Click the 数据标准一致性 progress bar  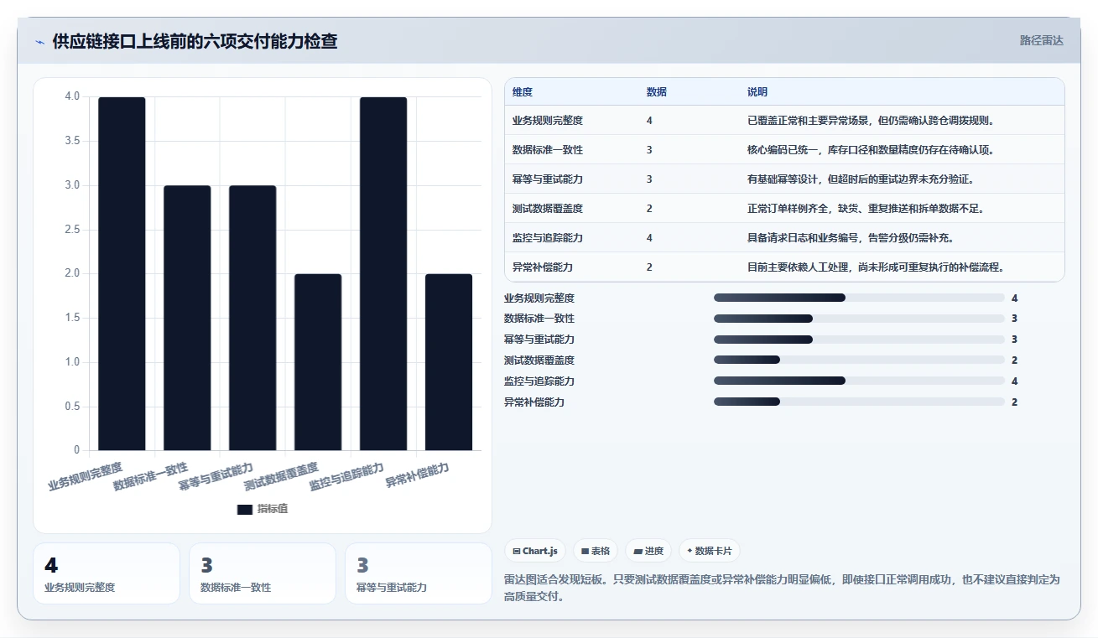pyautogui.click(x=859, y=319)
